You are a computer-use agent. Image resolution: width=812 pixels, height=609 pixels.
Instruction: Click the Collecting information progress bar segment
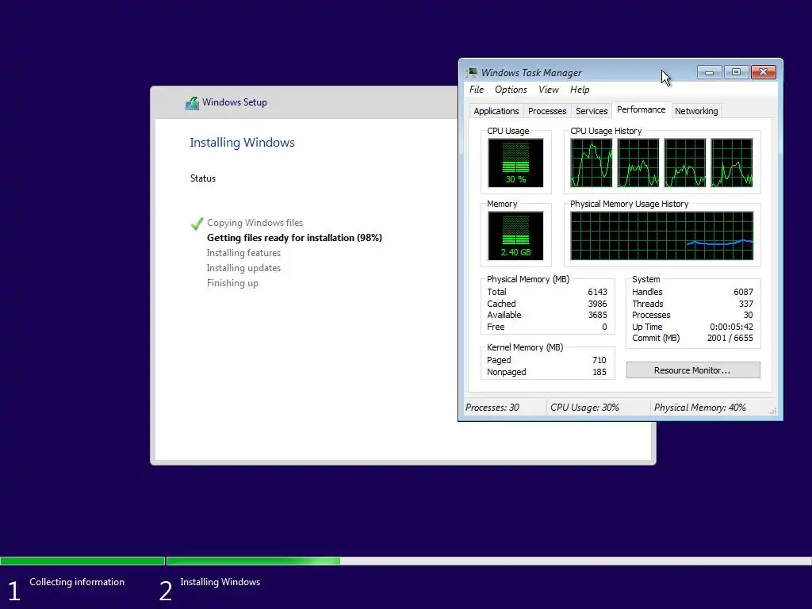(x=82, y=561)
